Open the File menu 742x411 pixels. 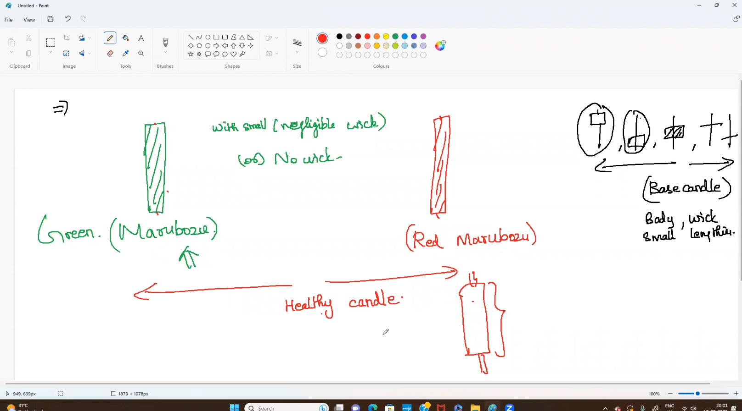[x=9, y=20]
